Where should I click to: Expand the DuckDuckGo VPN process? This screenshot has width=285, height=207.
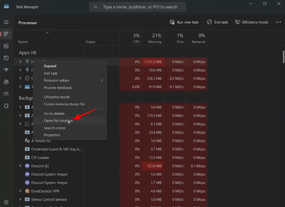(x=20, y=191)
